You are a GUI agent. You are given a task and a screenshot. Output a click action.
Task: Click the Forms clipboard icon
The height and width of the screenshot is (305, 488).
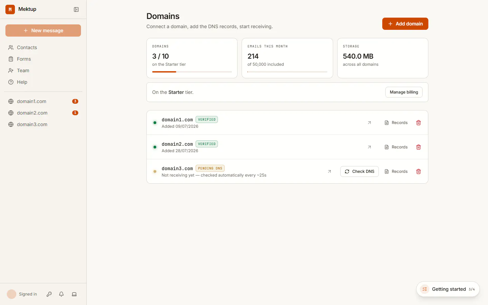click(11, 59)
